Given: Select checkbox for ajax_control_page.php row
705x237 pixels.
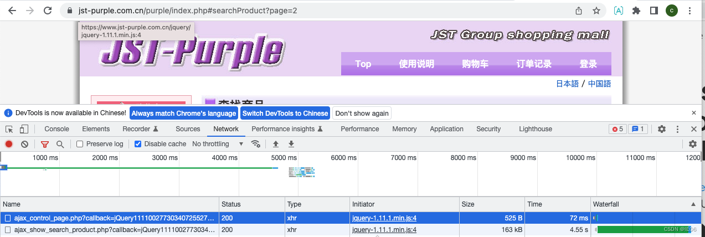Looking at the screenshot, I should 8,218.
